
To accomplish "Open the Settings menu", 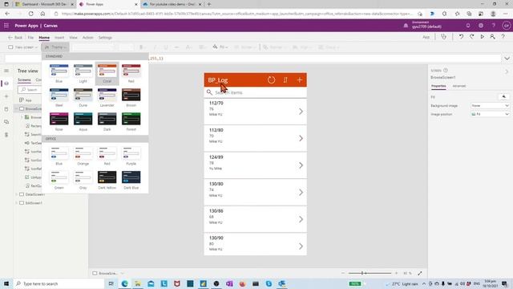I will tap(105, 38).
